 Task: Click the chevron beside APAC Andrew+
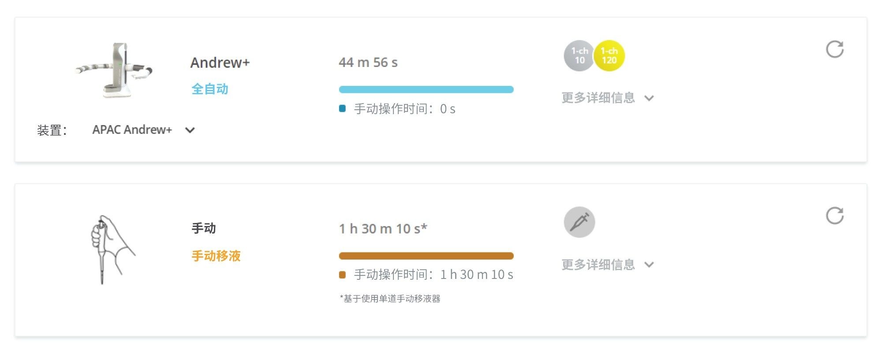(190, 130)
